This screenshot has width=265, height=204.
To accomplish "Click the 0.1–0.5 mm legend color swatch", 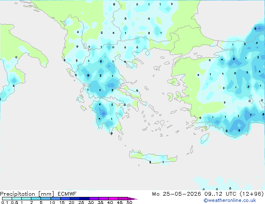I will pyautogui.click(x=7, y=199).
